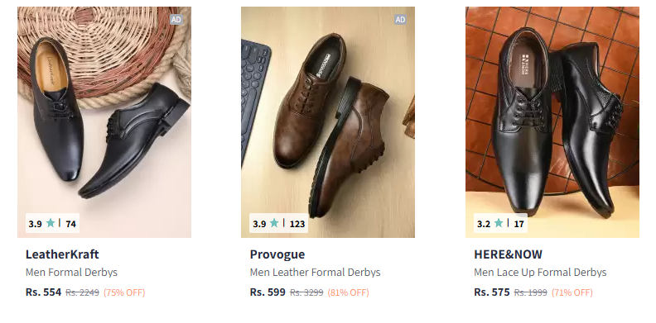Click the Provogue brand name

277,254
